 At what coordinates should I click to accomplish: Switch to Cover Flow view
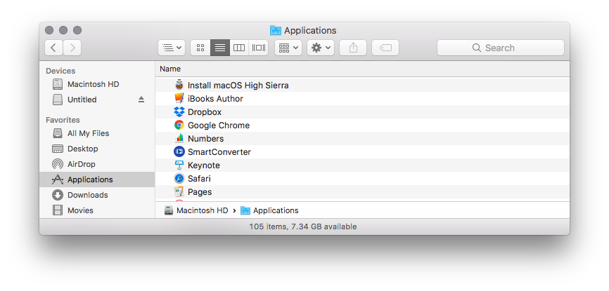coord(258,48)
